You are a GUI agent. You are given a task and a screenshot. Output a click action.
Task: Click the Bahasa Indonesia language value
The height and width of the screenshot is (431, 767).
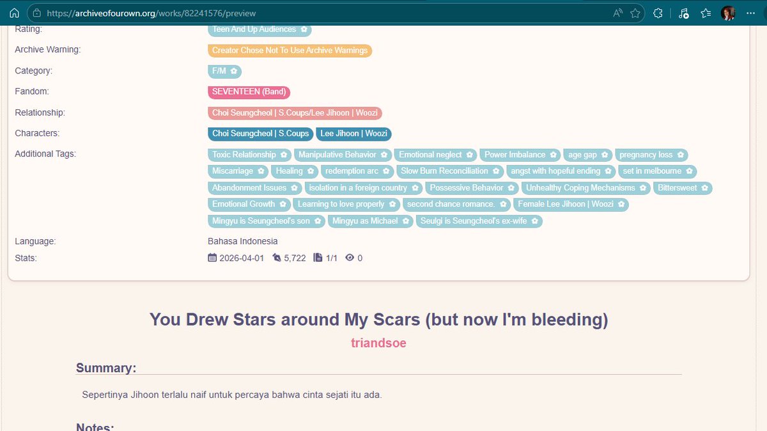click(x=243, y=241)
